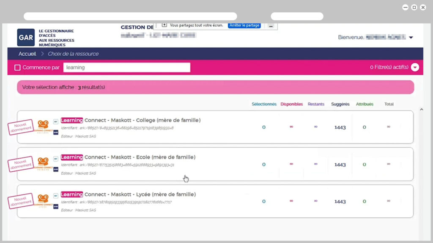
Task: Click the Nouvel abonnement stamp on College row
Action: (x=21, y=127)
